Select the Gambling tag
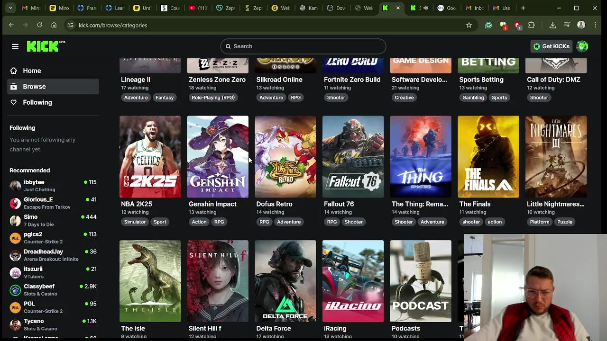This screenshot has width=607, height=341. [x=473, y=98]
